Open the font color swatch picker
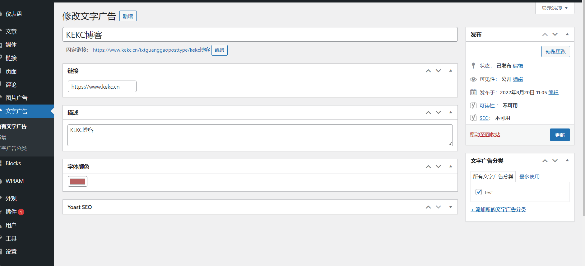This screenshot has height=266, width=585. [x=77, y=181]
